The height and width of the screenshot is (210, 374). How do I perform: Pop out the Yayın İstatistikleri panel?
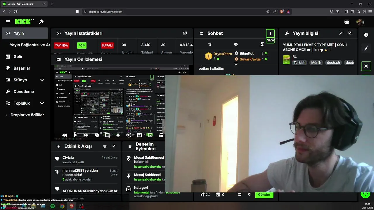(x=185, y=34)
